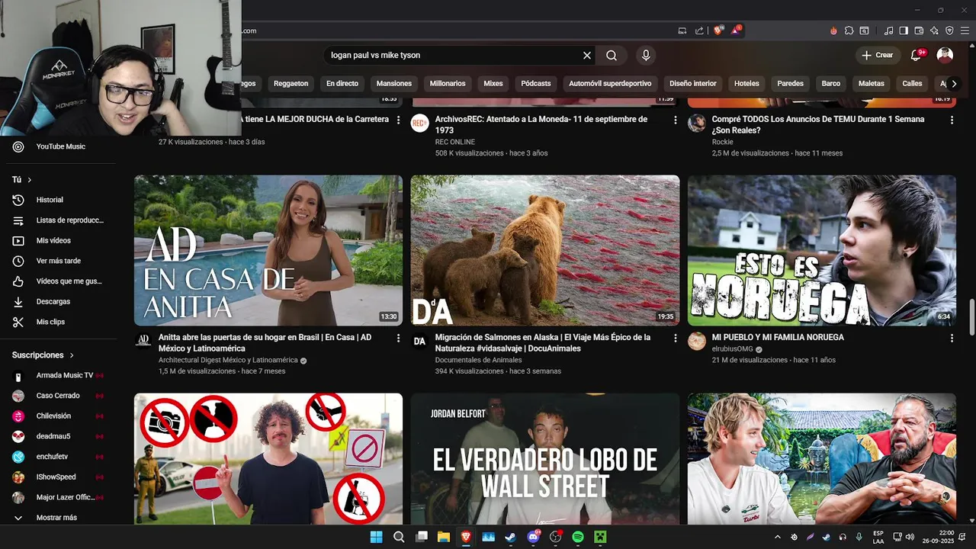The width and height of the screenshot is (976, 549).
Task: Open options menu for ArchivosREC video
Action: (675, 120)
